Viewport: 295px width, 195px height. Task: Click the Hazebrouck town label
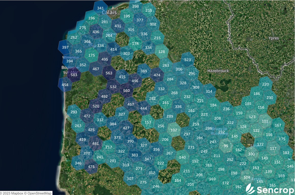coord(218,71)
